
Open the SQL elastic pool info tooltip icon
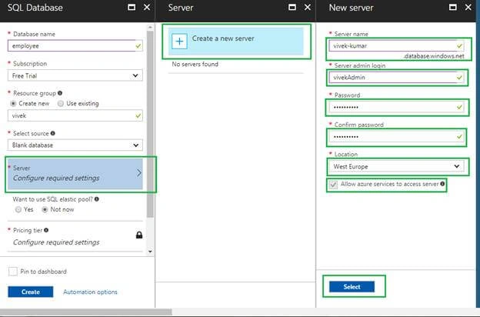point(97,199)
